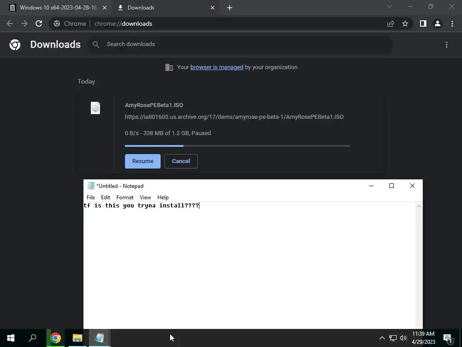The width and height of the screenshot is (462, 347).
Task: Click the chrome://downloads address bar
Action: click(218, 23)
